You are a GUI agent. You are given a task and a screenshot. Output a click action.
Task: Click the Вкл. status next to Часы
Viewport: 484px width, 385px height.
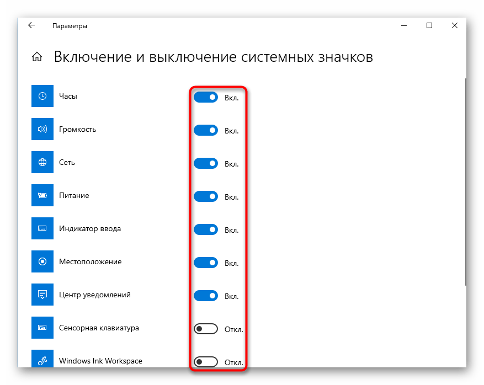click(x=231, y=98)
